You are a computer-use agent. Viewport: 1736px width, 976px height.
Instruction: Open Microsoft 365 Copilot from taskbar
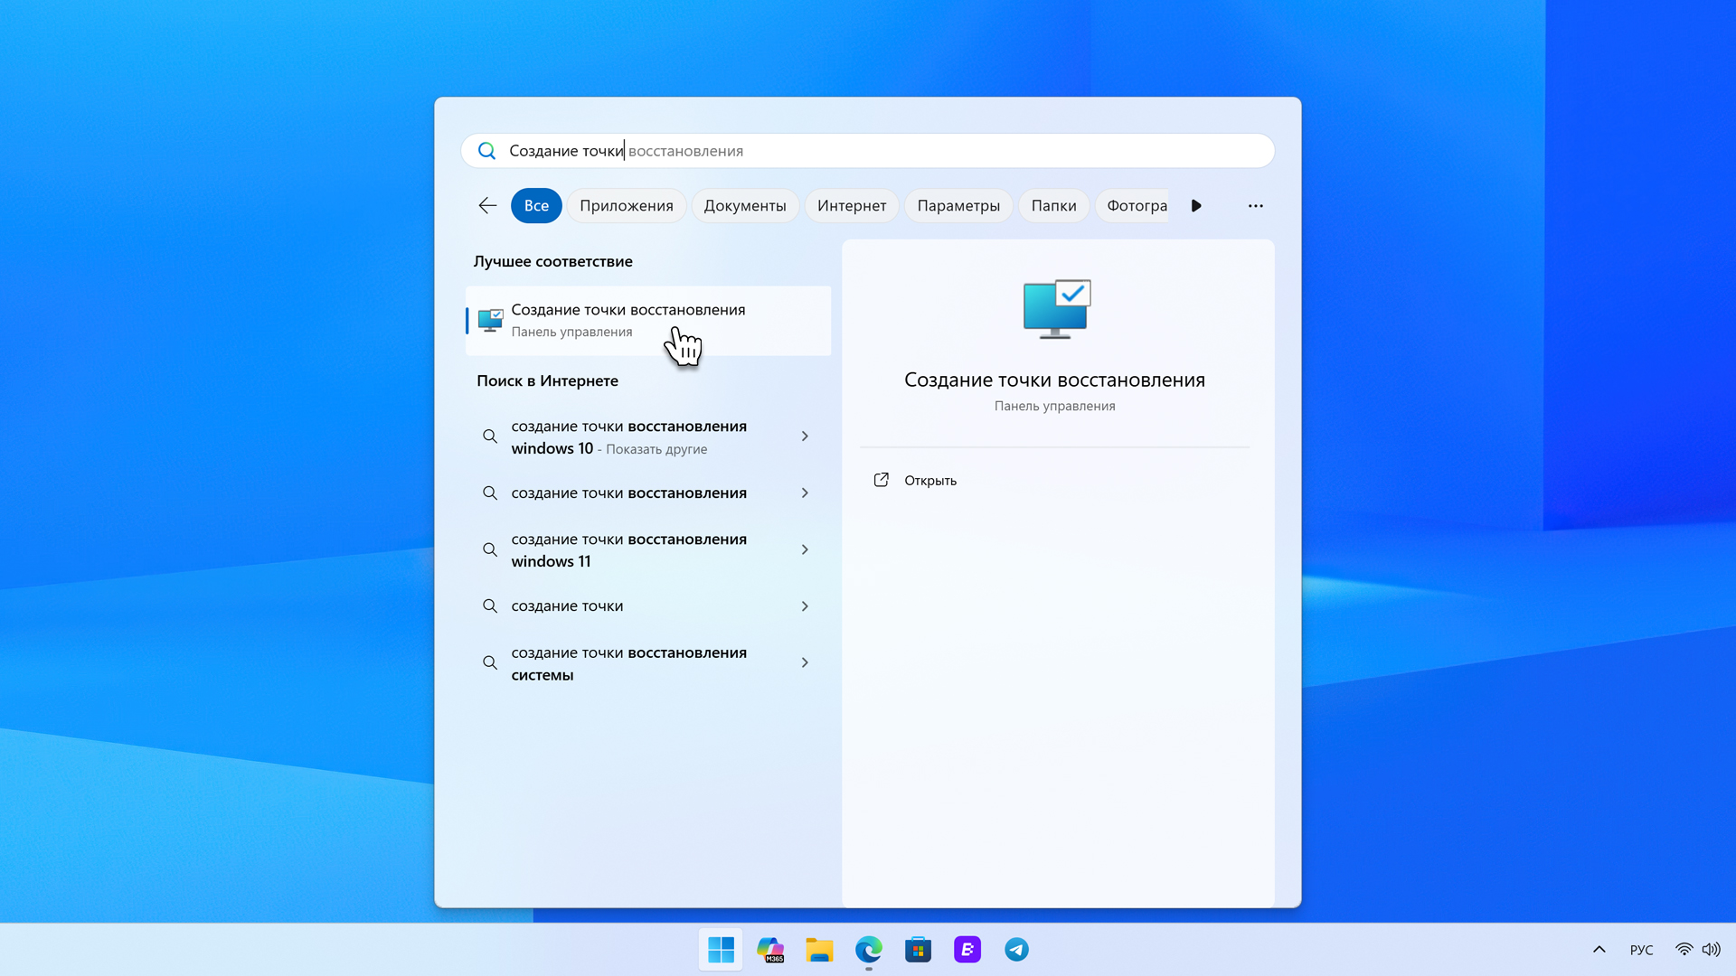click(770, 950)
